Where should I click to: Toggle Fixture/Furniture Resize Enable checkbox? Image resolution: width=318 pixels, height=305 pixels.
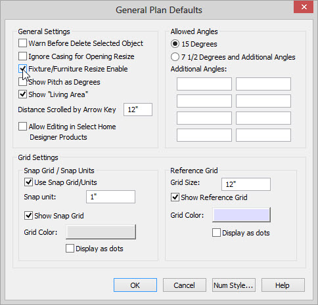[22, 69]
